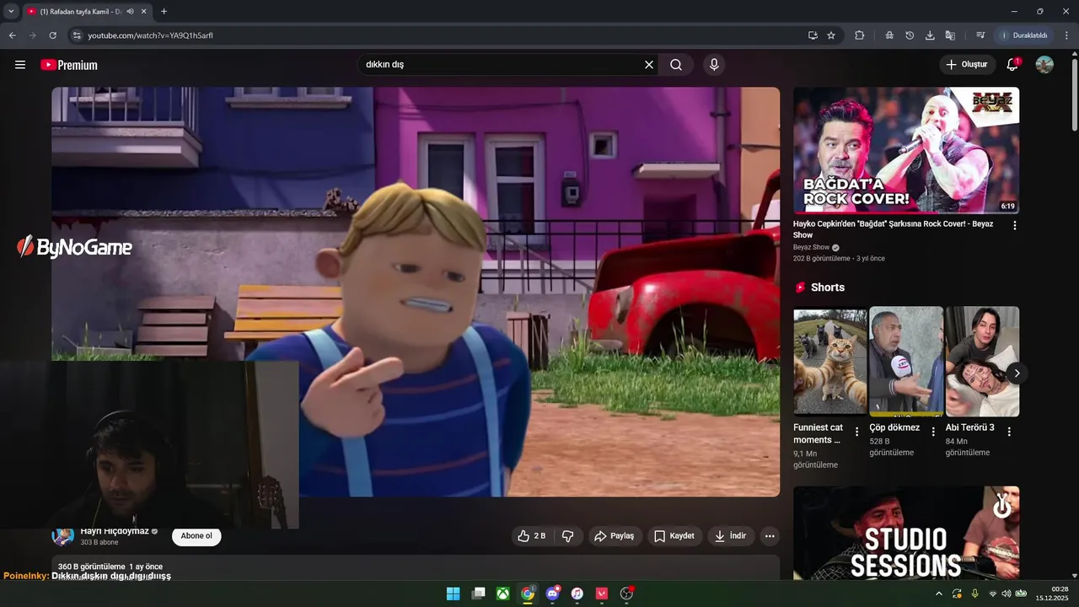Open browser extensions puzzle icon
Viewport: 1079px width, 607px height.
(860, 35)
